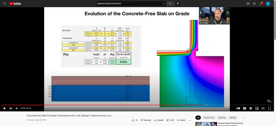This screenshot has height=126, width=276.
Task: Toggle the autoplay switch
Action: tap(238, 108)
